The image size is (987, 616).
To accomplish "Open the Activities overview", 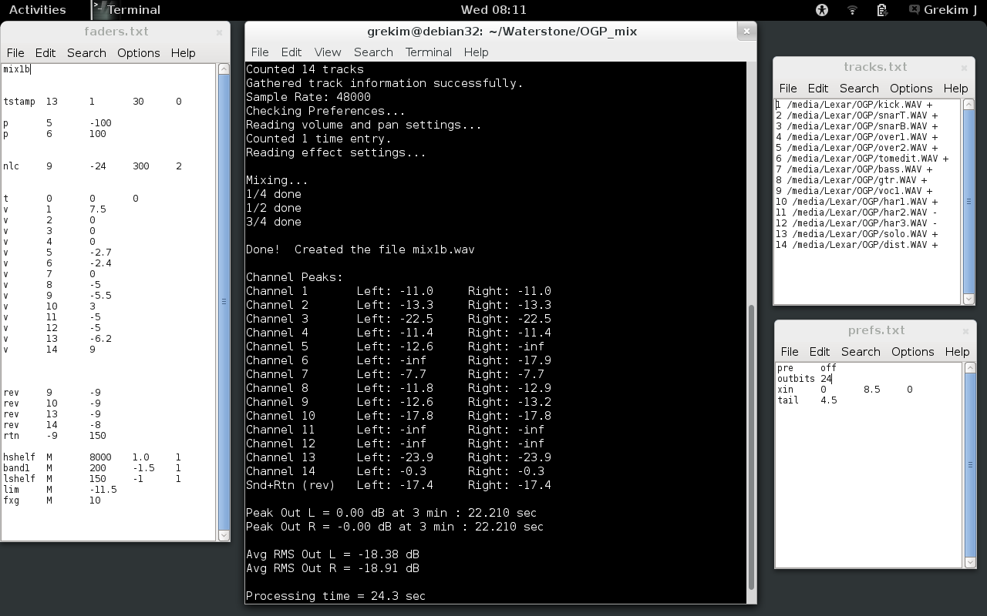I will (37, 10).
